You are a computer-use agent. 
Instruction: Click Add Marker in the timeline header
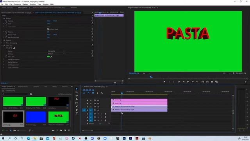pyautogui.click(x=97, y=93)
